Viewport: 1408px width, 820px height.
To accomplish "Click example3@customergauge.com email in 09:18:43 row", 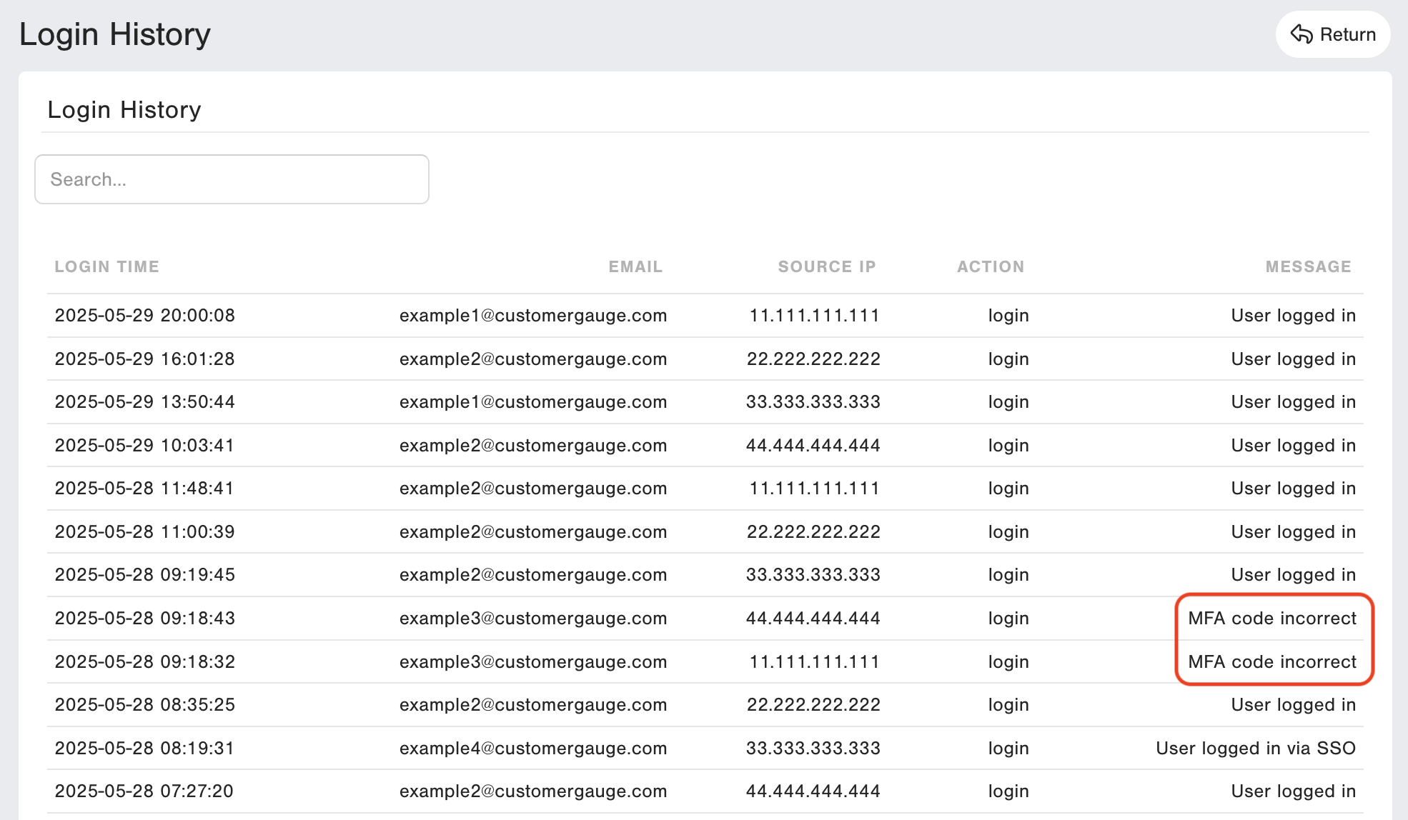I will [x=532, y=618].
